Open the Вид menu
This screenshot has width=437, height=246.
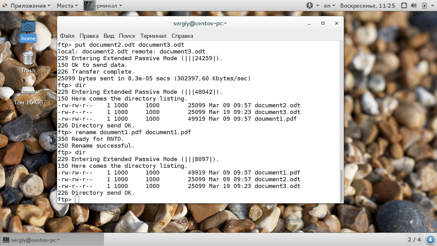pyautogui.click(x=109, y=36)
